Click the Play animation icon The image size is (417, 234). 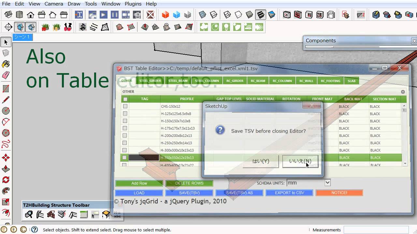tap(103, 15)
